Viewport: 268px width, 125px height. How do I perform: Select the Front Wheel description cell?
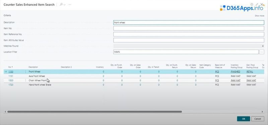(35, 72)
